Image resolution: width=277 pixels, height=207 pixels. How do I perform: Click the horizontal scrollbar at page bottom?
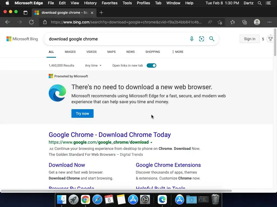pyautogui.click(x=116, y=191)
